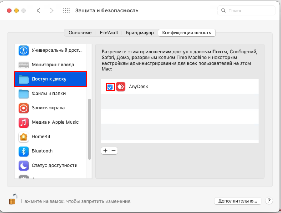Select the Input Monitoring keyboard icon

(x=24, y=65)
